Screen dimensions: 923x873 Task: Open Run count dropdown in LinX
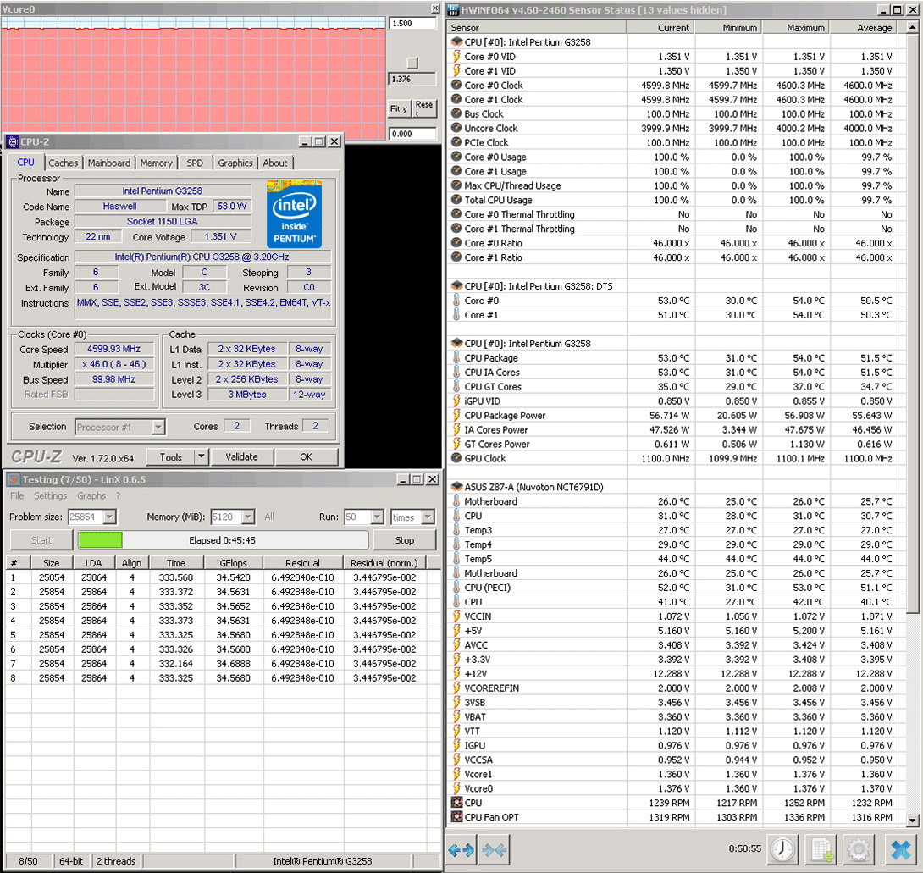[378, 517]
